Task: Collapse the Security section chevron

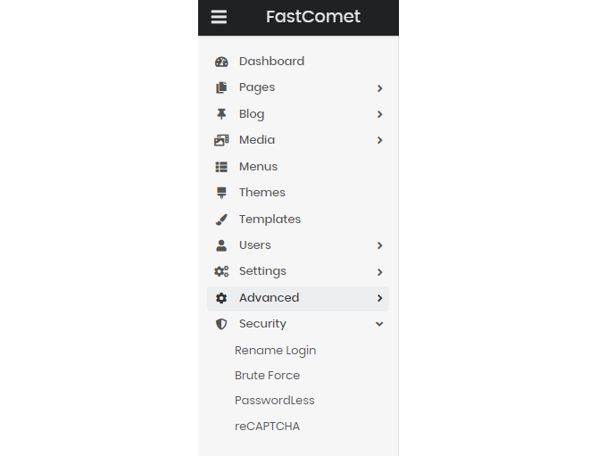Action: tap(379, 324)
